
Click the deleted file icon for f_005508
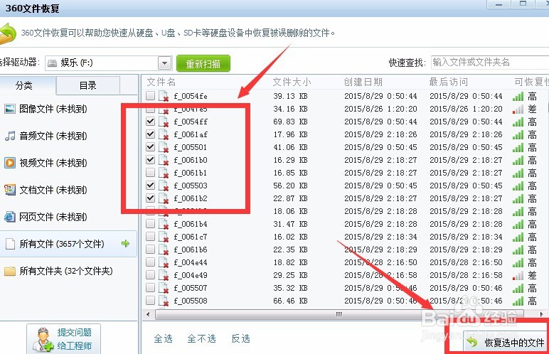tap(164, 301)
